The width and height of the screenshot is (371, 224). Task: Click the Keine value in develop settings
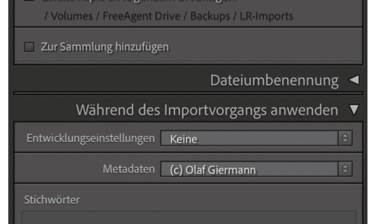point(184,139)
